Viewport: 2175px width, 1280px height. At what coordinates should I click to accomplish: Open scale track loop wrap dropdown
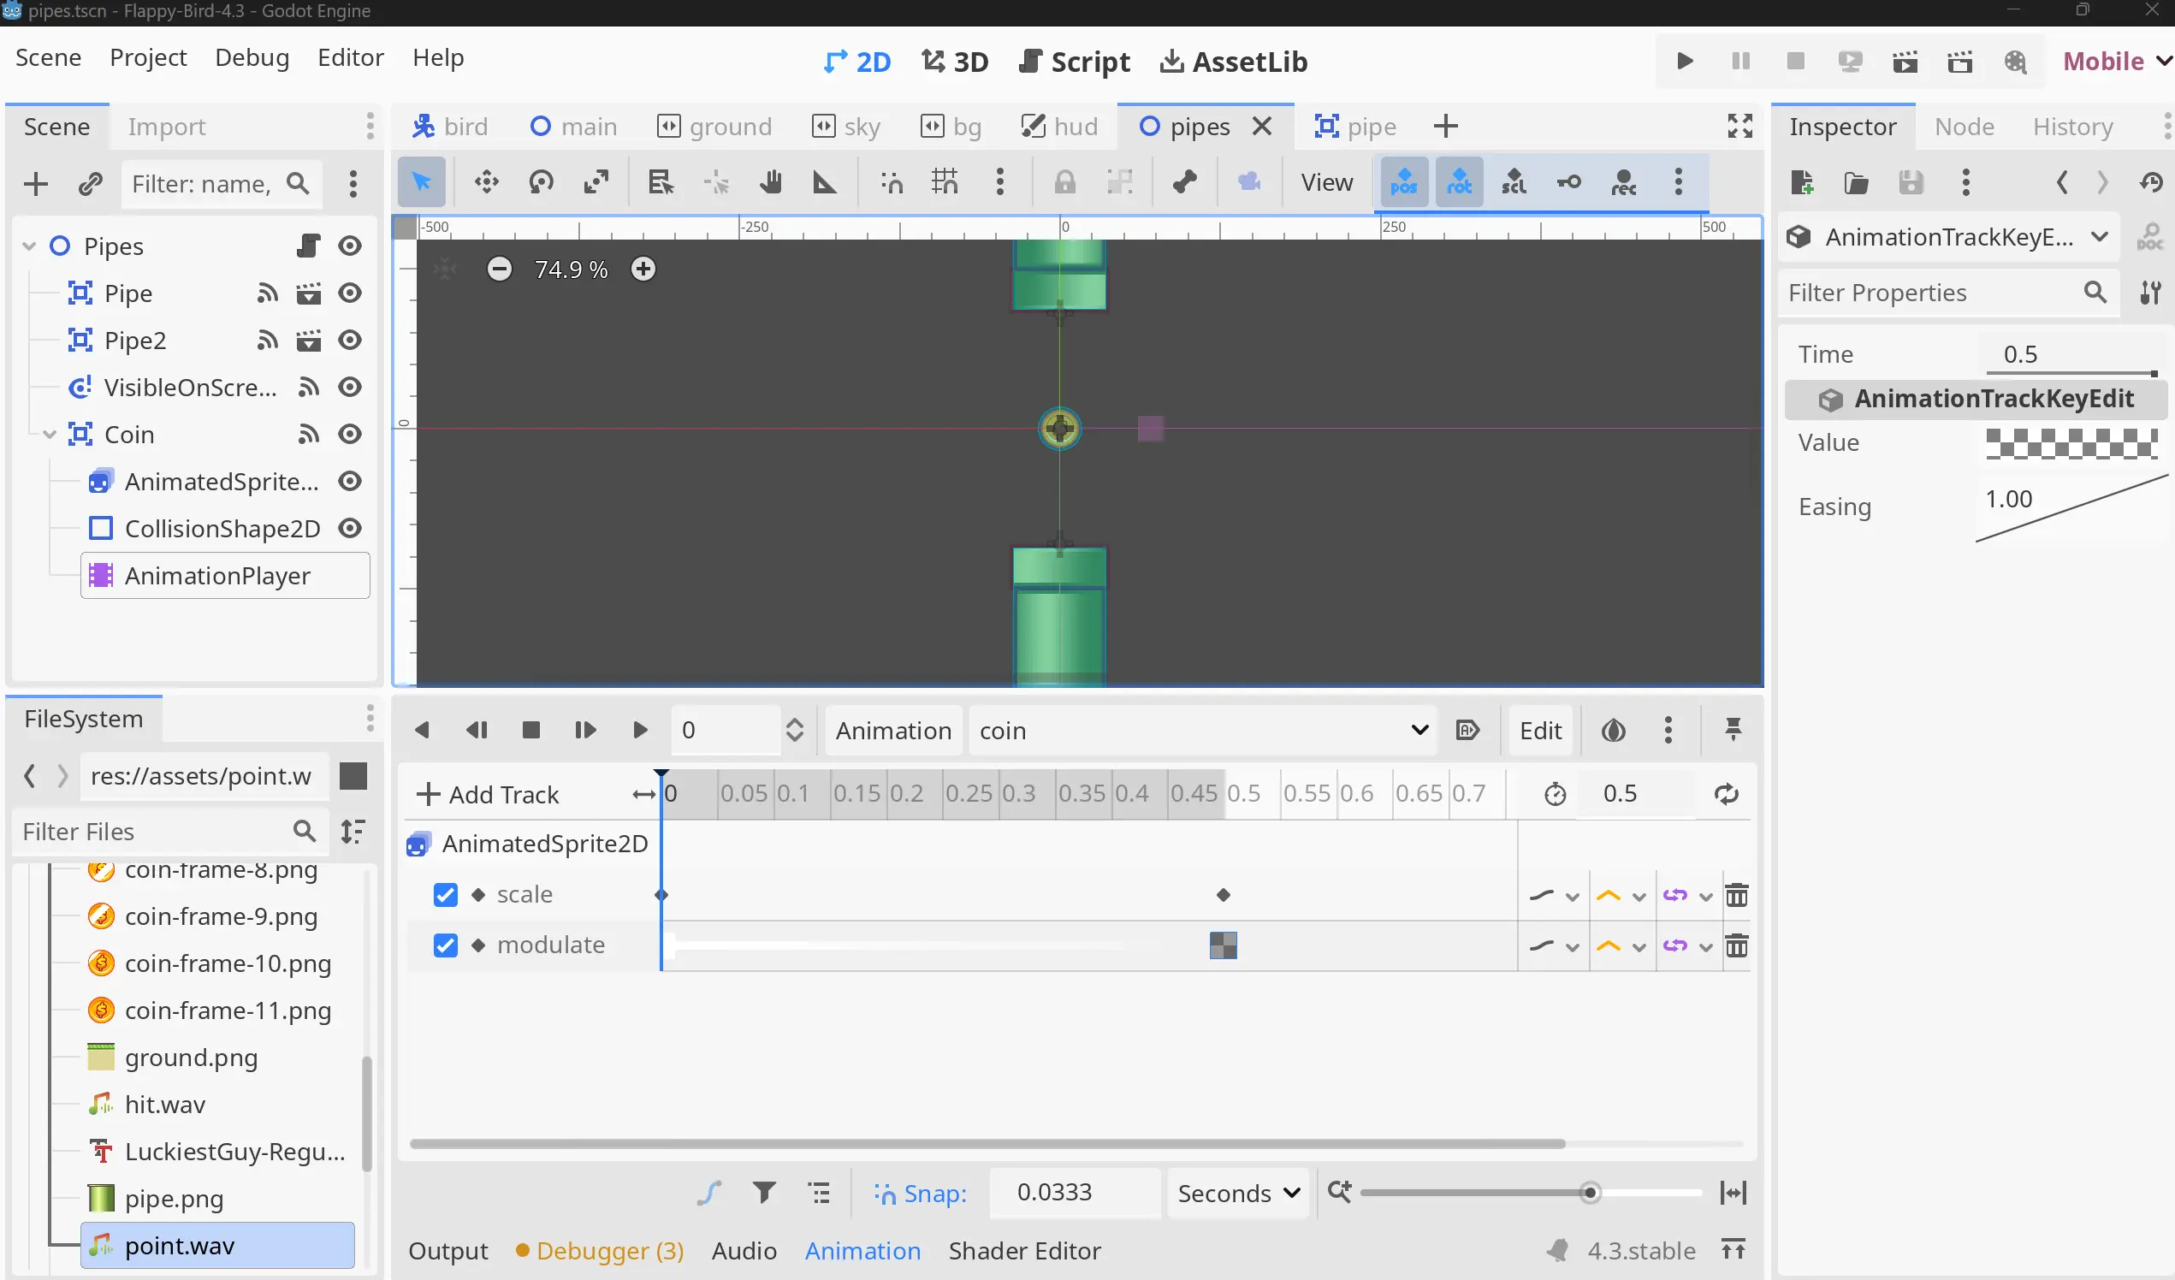(1687, 896)
